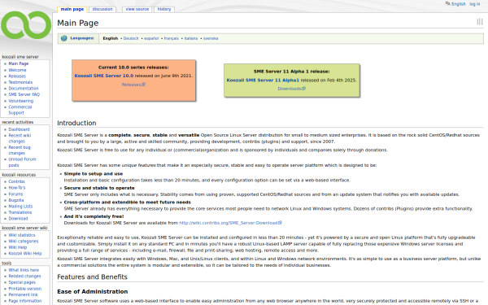Open Recent wiki changes link
The height and width of the screenshot is (305, 488).
click(20, 138)
